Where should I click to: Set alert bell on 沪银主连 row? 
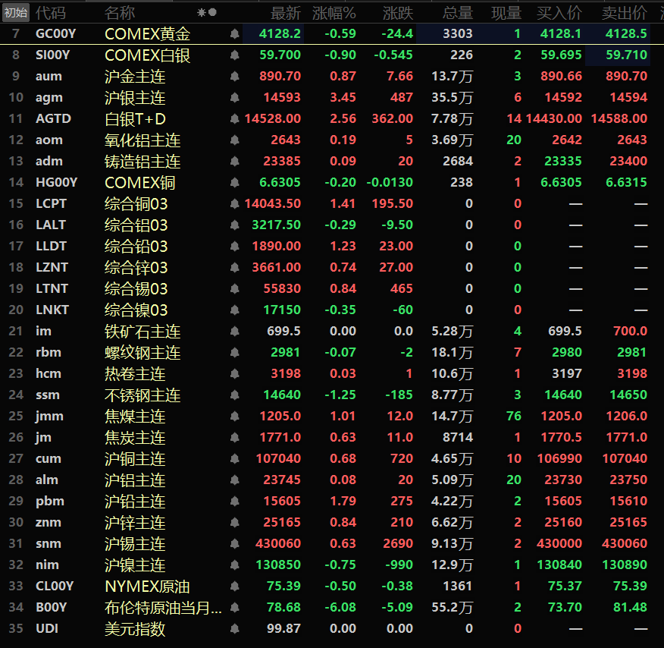235,97
